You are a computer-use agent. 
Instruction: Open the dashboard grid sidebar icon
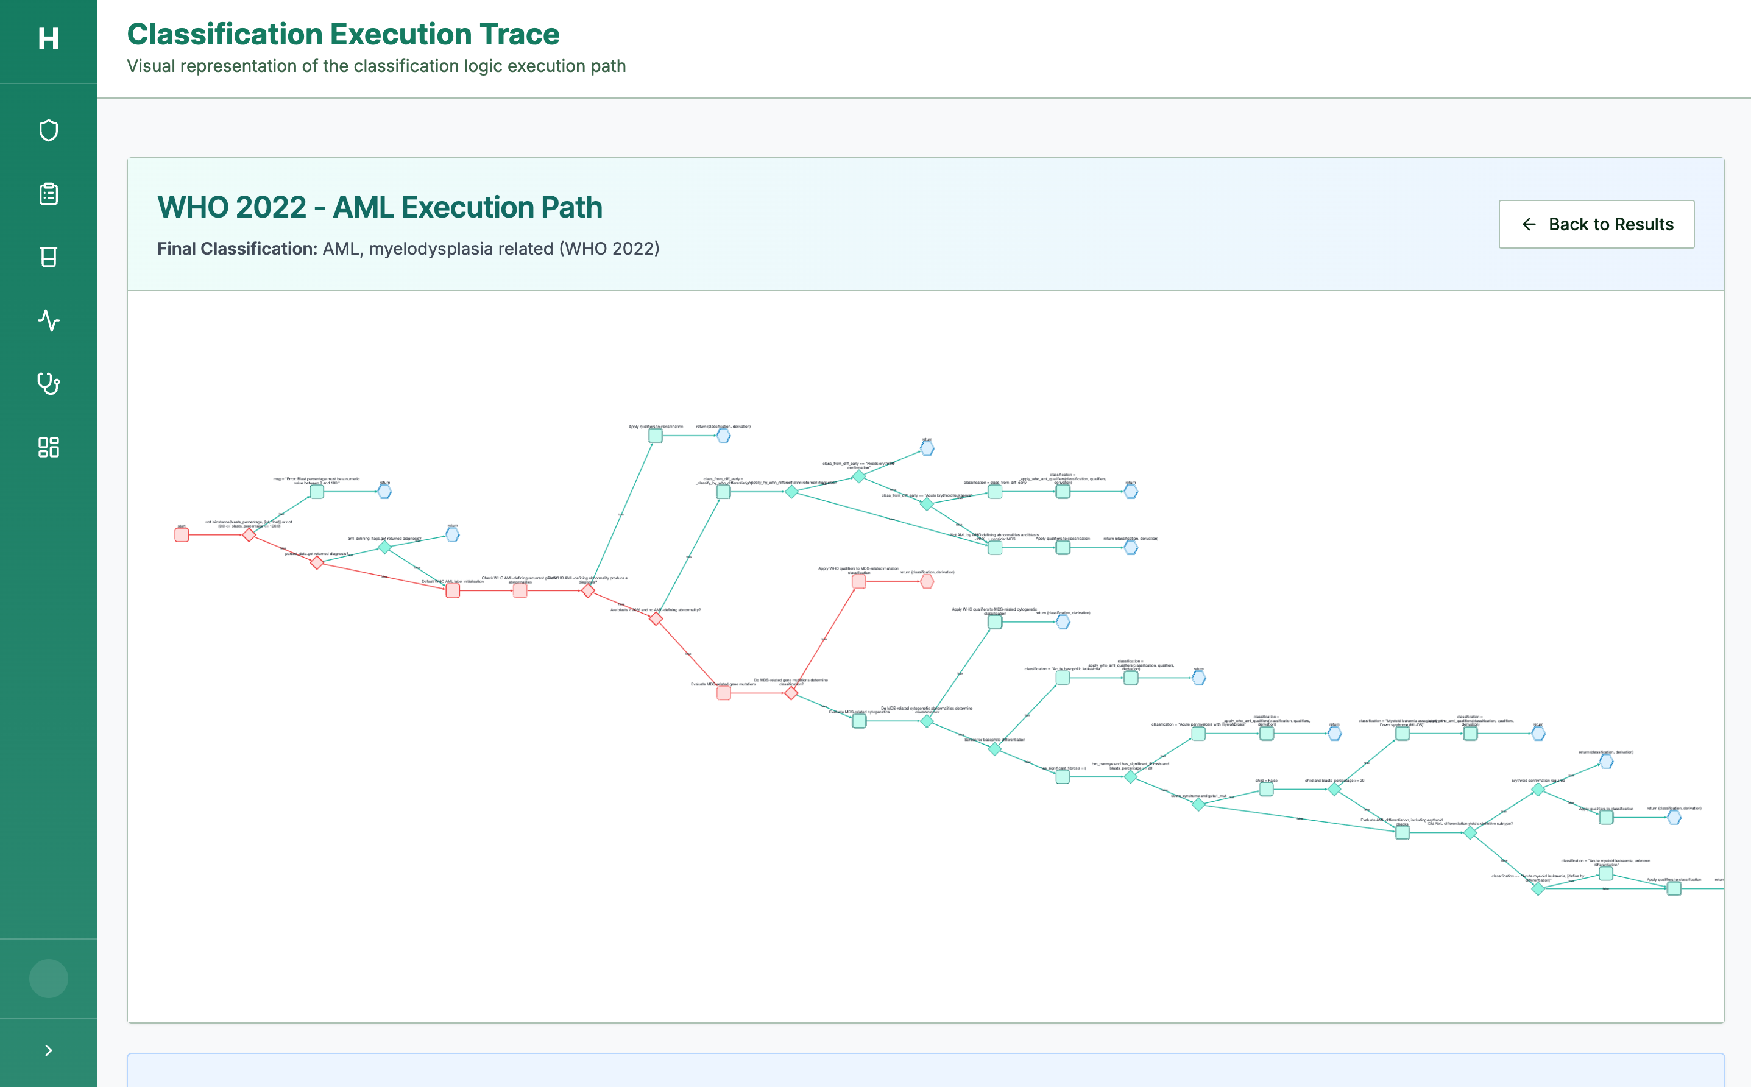pyautogui.click(x=48, y=447)
